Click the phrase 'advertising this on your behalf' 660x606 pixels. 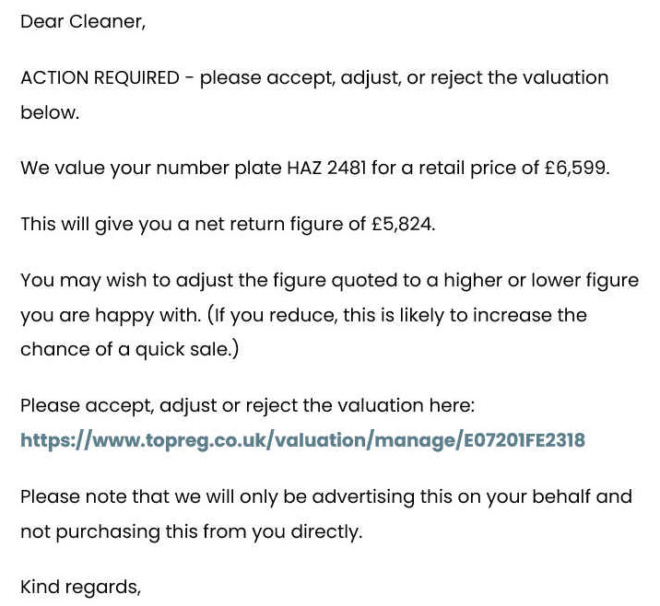point(451,496)
